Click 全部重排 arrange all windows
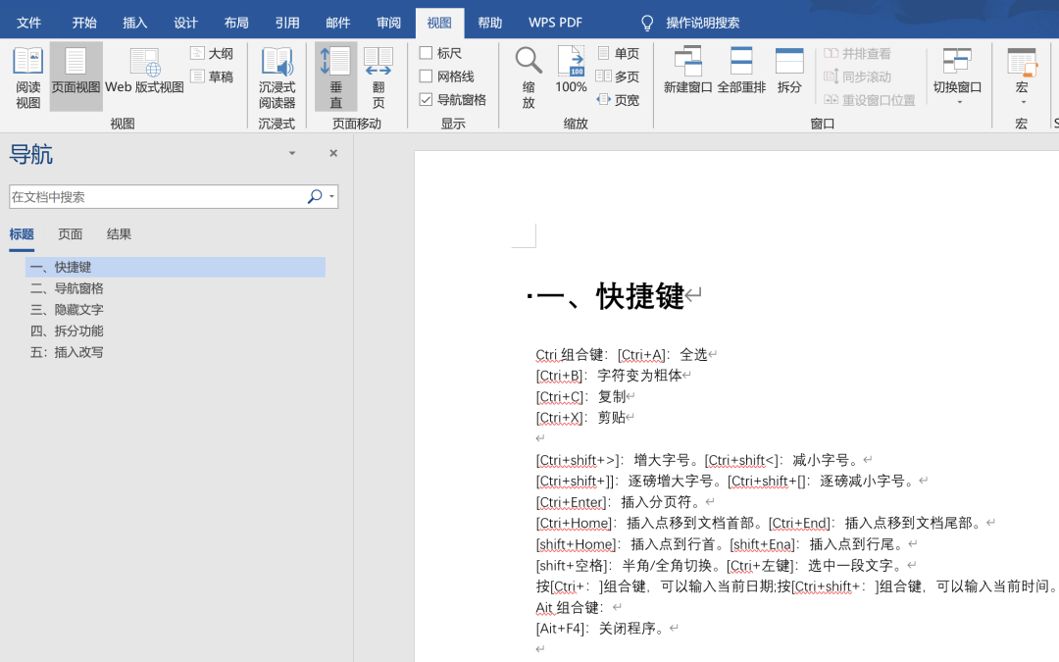Screen dimensions: 1059x662 [x=741, y=71]
